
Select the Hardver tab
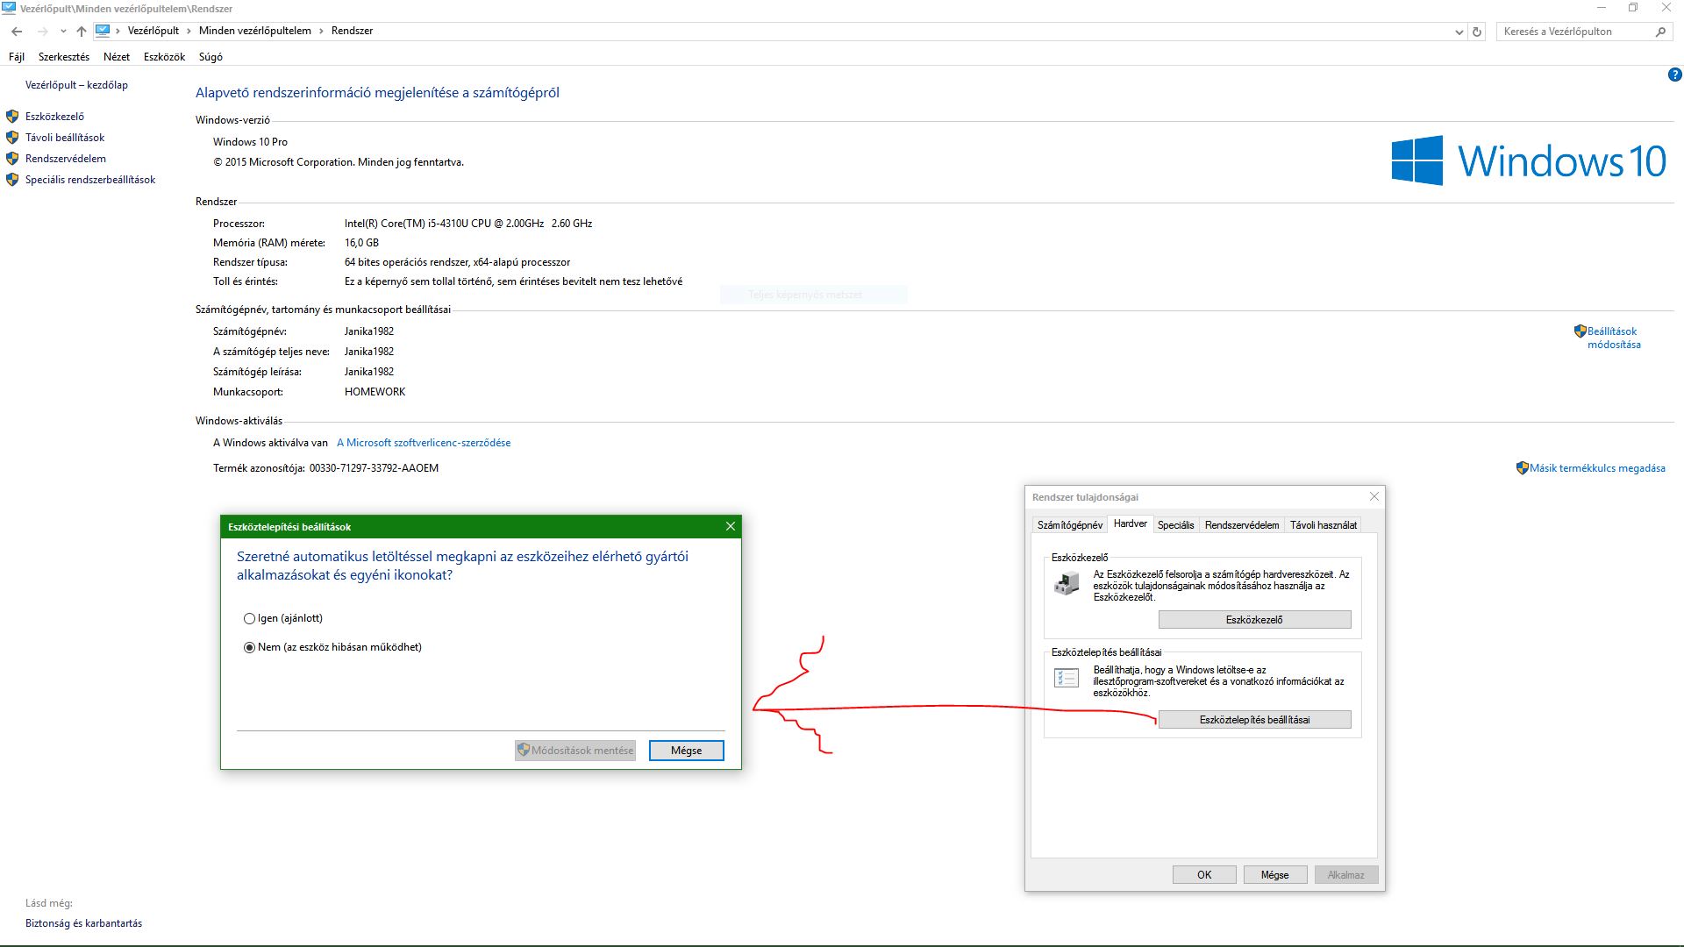pos(1131,523)
